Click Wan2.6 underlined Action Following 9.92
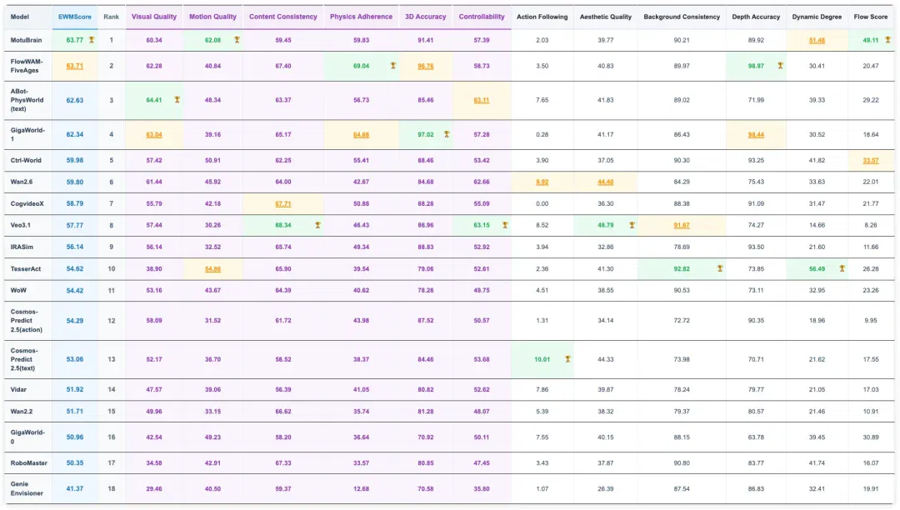 tap(542, 182)
